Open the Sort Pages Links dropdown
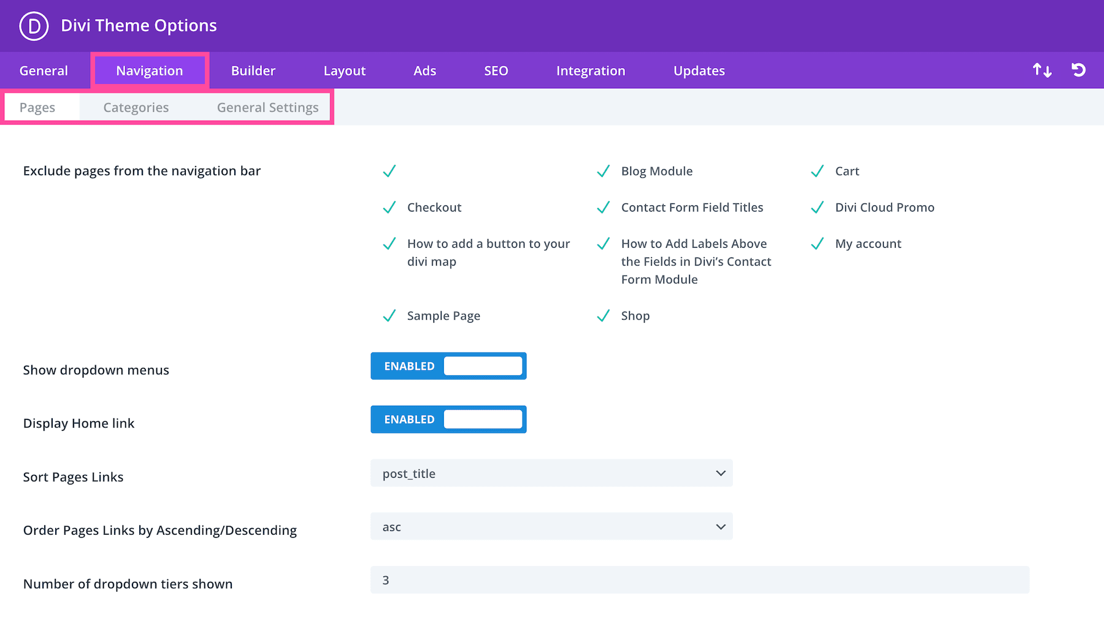Image resolution: width=1104 pixels, height=623 pixels. 551,473
